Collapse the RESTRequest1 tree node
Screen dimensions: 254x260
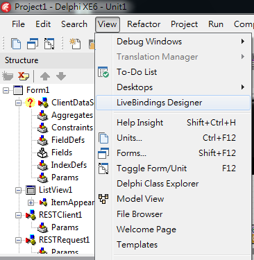[x=18, y=240]
